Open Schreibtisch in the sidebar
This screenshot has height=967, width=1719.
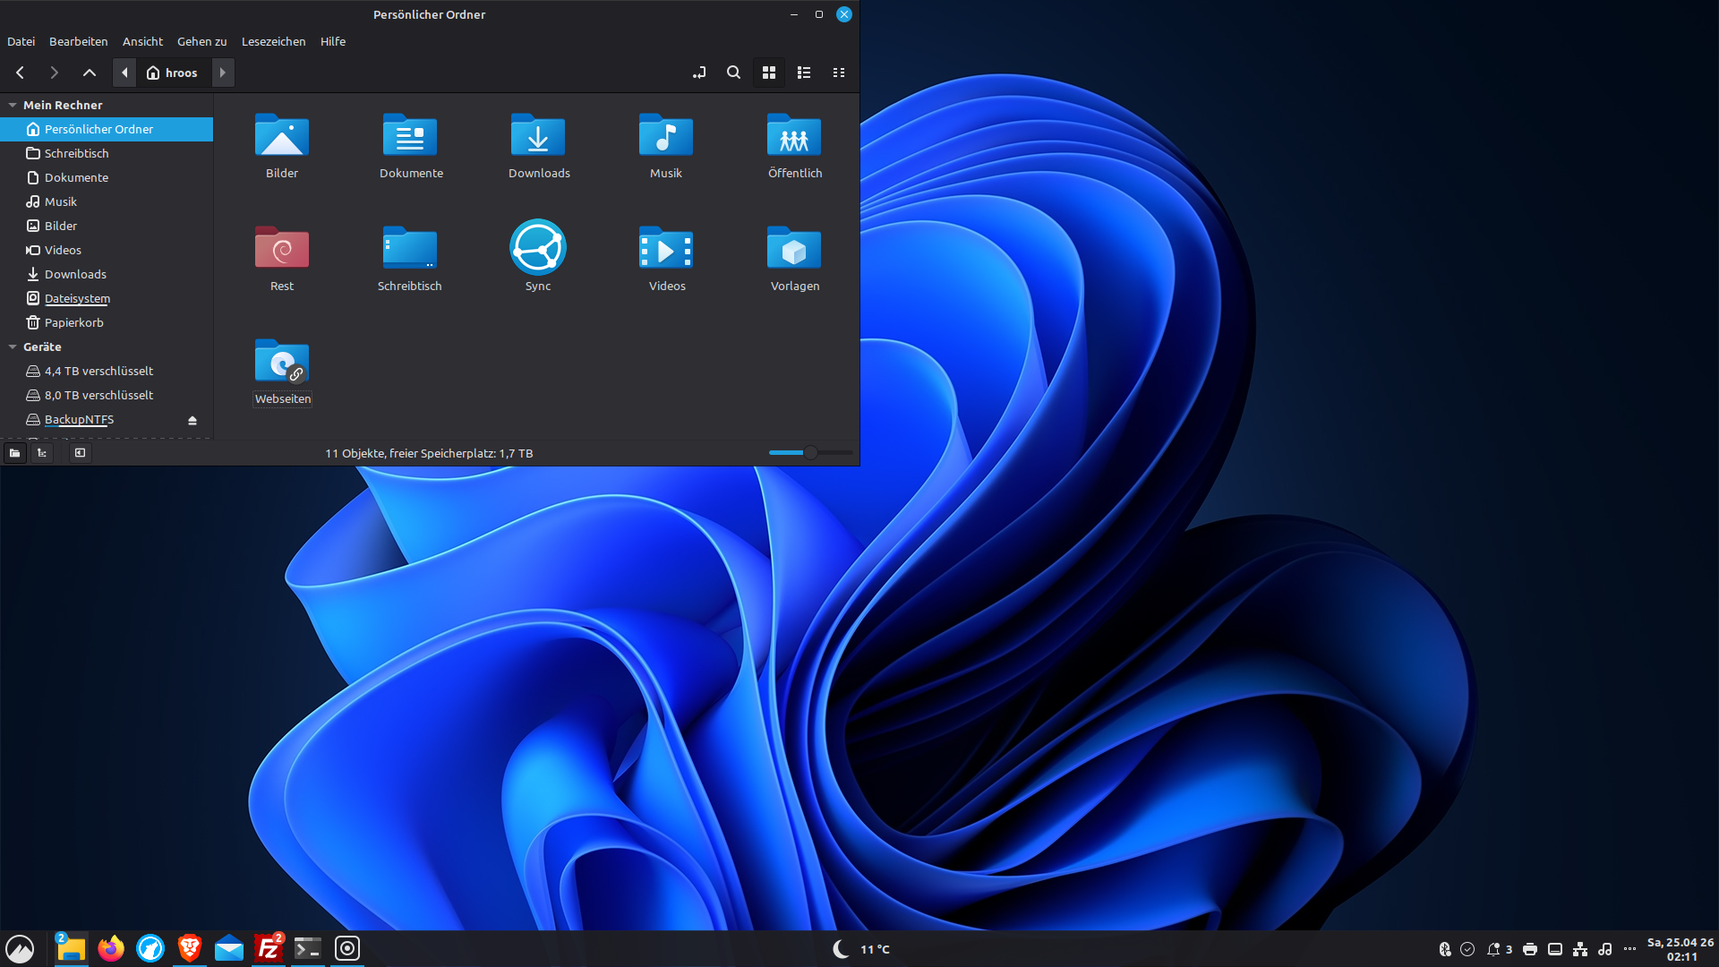[107, 153]
